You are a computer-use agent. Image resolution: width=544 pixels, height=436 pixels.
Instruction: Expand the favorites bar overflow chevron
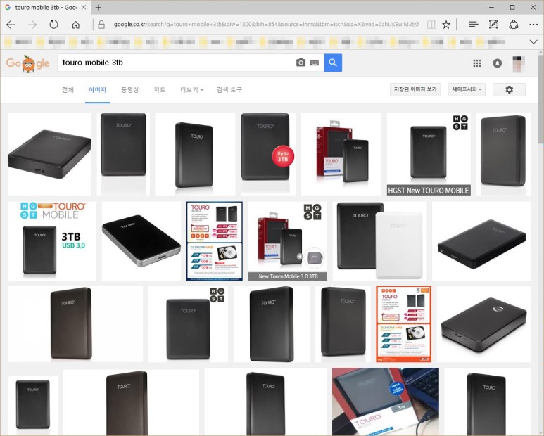(533, 42)
